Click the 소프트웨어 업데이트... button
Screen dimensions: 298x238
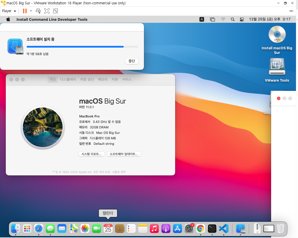[124, 154]
